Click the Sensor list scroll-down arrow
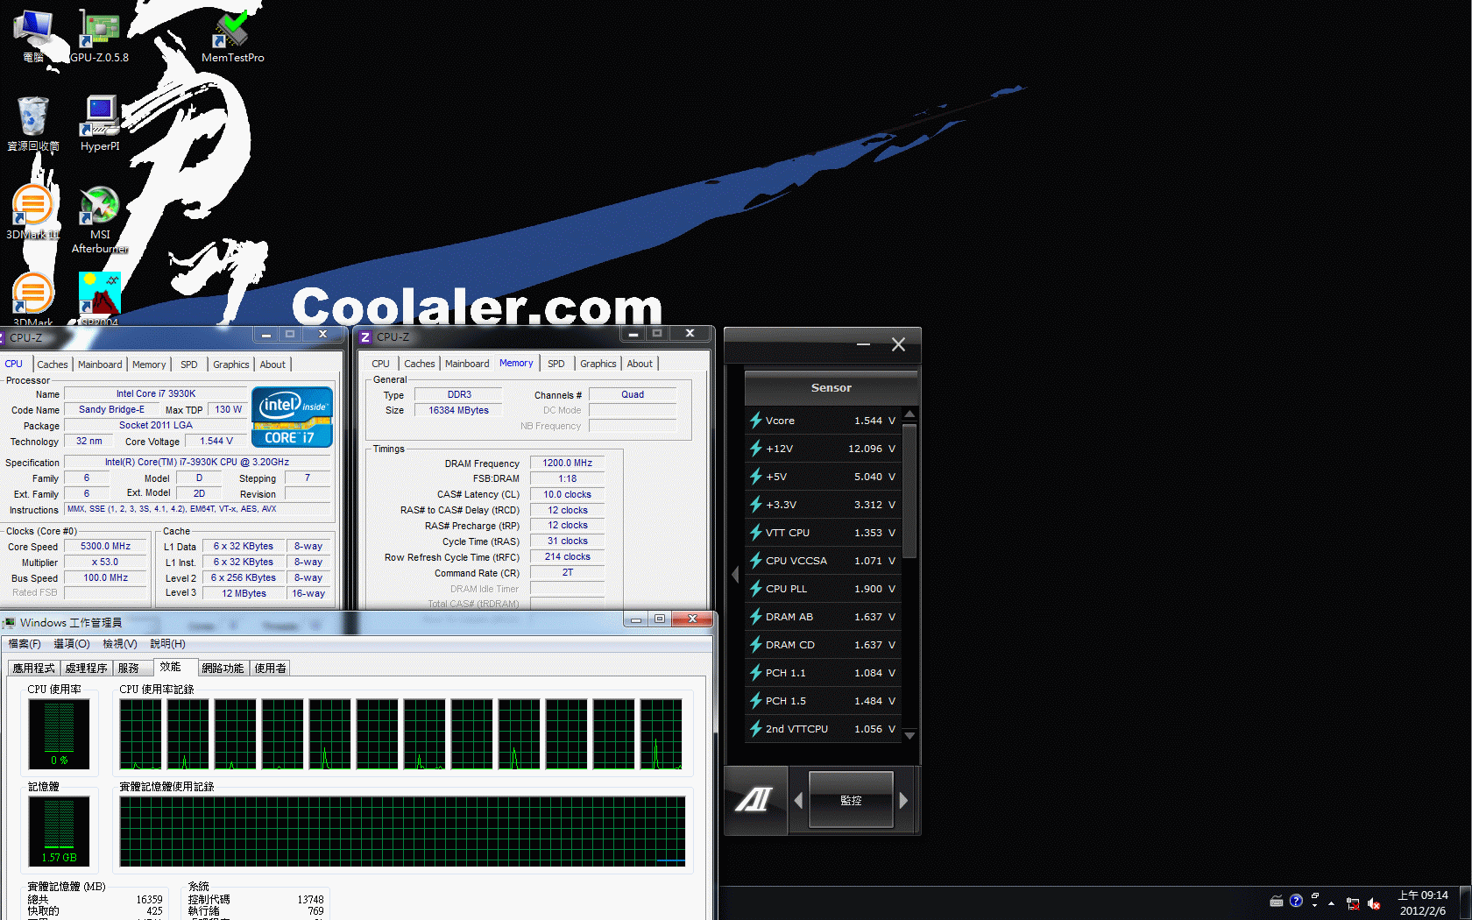1472x920 pixels. pyautogui.click(x=909, y=735)
